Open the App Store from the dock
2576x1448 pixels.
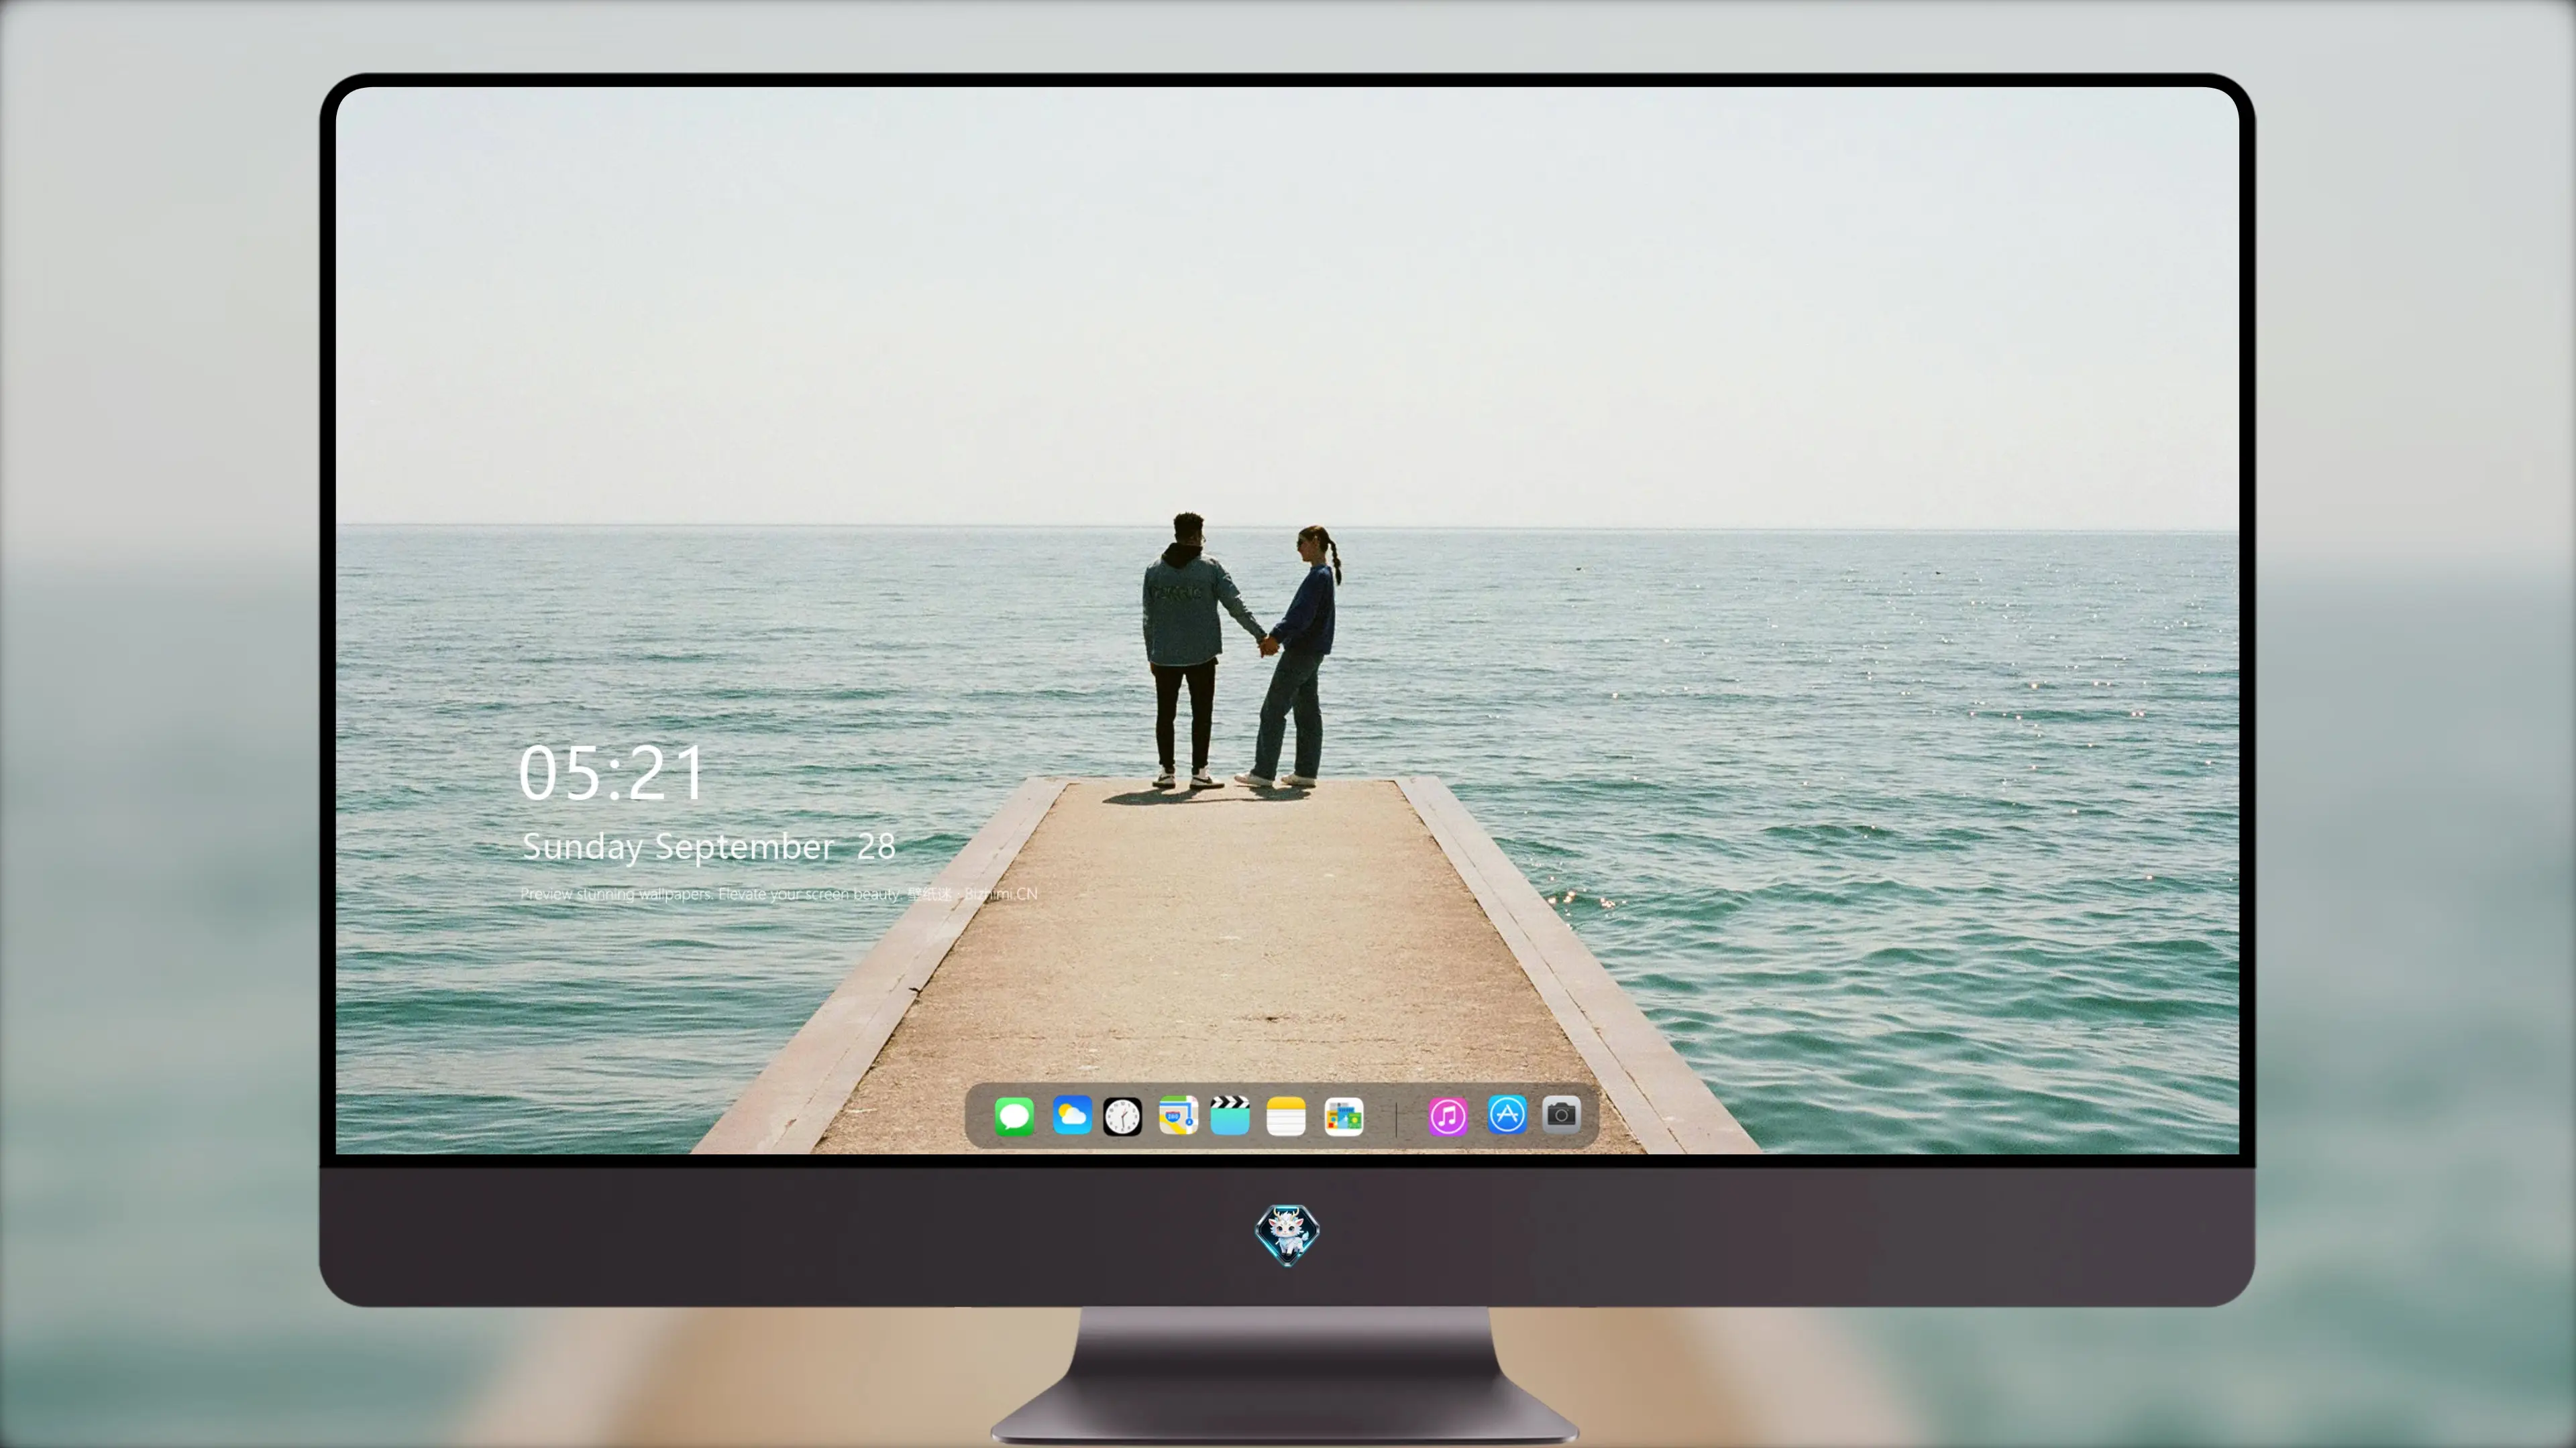[1507, 1115]
